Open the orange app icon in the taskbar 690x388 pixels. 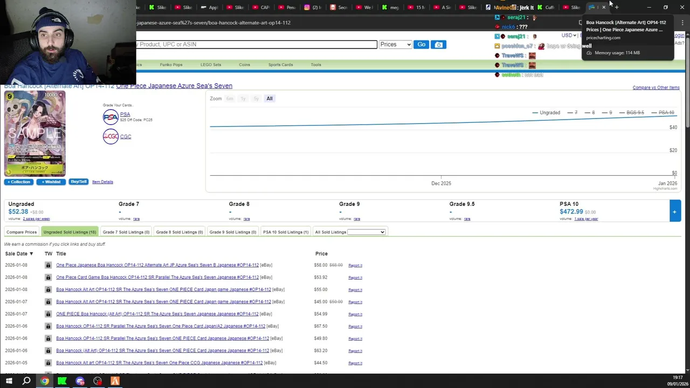click(115, 381)
